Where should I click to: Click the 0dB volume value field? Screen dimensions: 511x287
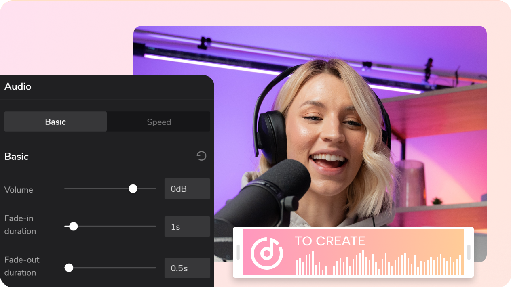(187, 189)
